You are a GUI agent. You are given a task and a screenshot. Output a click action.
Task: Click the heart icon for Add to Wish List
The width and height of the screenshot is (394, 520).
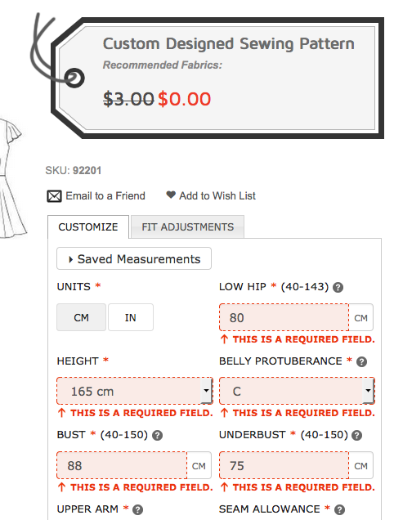click(171, 195)
